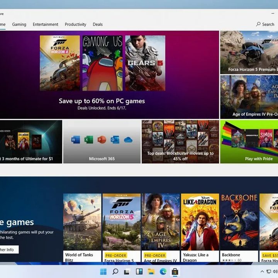278x278 pixels.
Task: Open the Backbone game card
Action: pos(239,228)
